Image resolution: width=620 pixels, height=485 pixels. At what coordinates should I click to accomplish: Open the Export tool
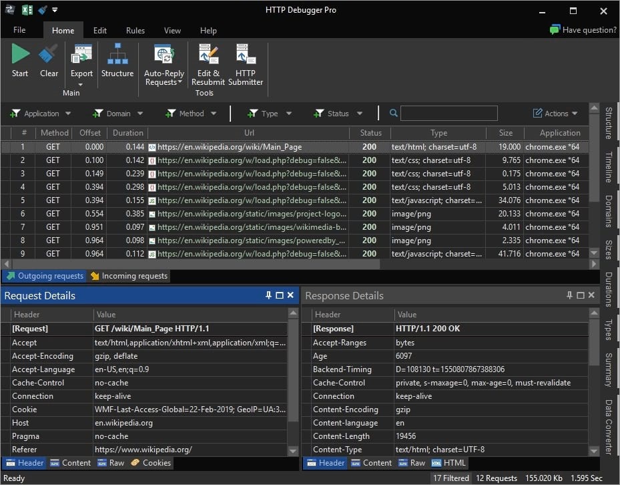click(x=81, y=54)
